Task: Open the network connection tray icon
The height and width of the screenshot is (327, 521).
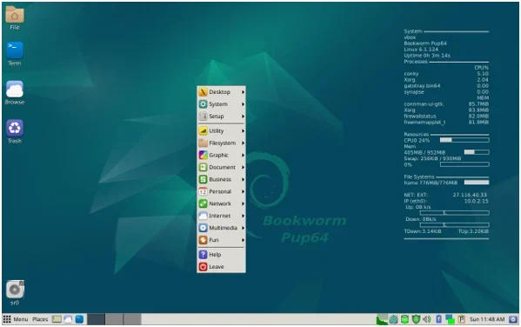Action: click(450, 319)
